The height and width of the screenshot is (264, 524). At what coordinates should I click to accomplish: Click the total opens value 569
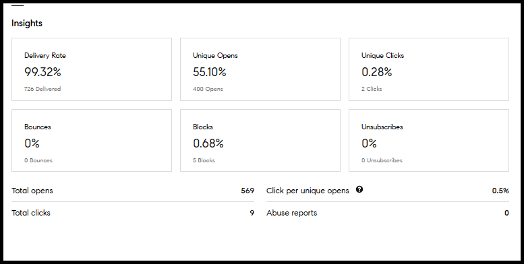pos(248,191)
